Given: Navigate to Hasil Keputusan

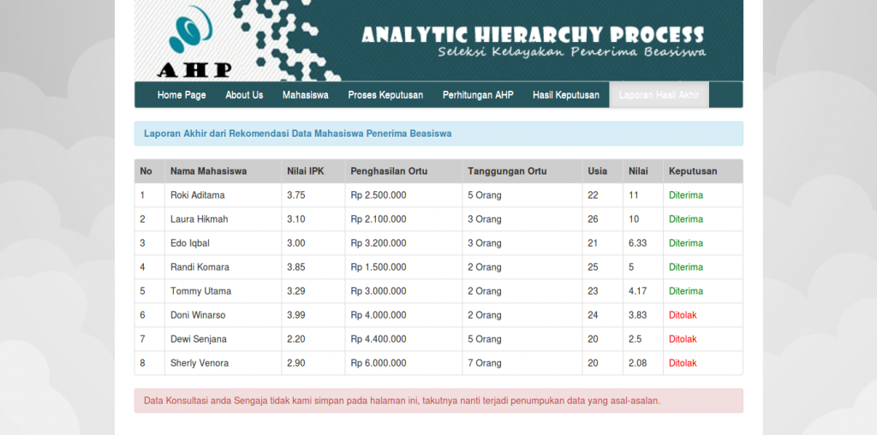Looking at the screenshot, I should [565, 95].
